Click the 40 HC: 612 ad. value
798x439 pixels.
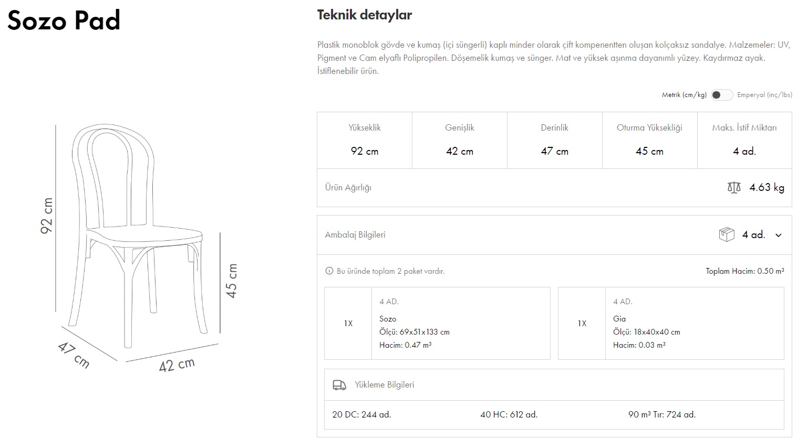(509, 414)
